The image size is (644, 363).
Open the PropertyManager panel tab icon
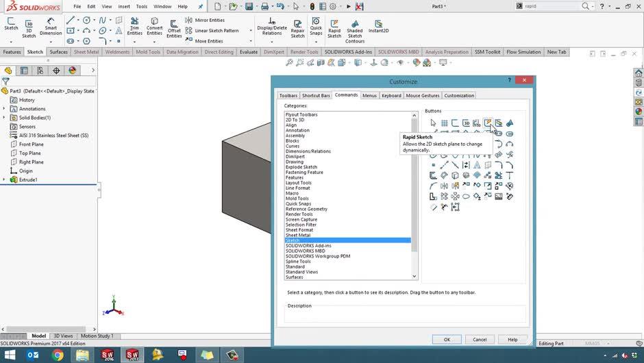[24, 71]
